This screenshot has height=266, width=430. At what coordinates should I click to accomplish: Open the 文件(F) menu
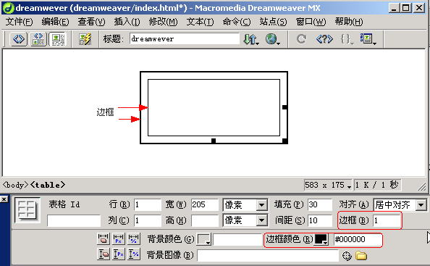pos(19,22)
